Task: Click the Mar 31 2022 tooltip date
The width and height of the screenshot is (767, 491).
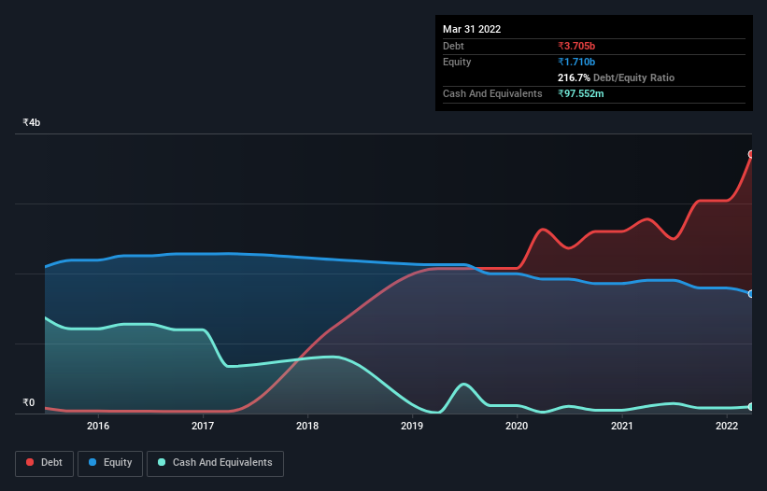Action: (472, 29)
